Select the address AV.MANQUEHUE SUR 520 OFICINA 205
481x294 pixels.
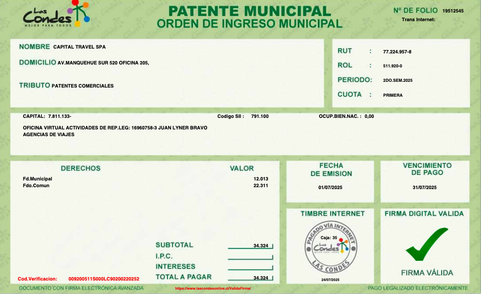click(x=103, y=63)
